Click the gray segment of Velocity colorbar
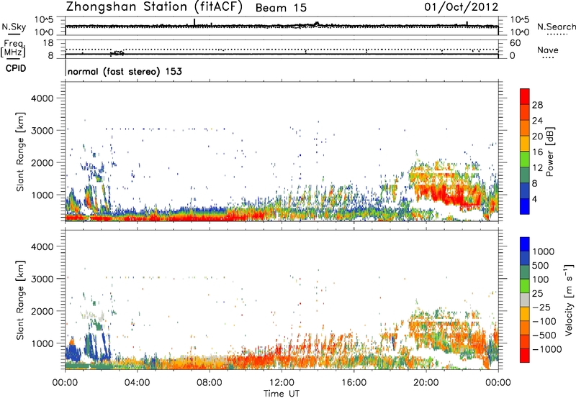576x398 pixels. pos(525,300)
